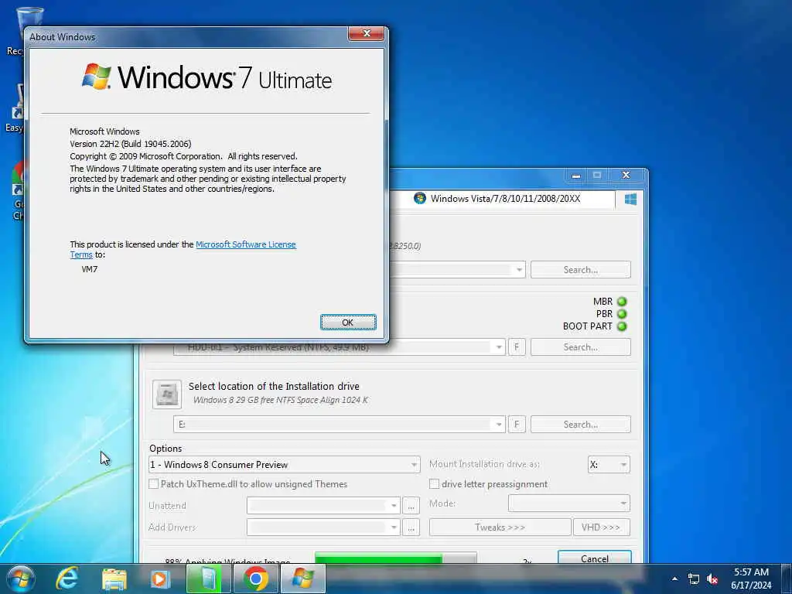Click the Windows 7 Ultimate logo in dialog

pyautogui.click(x=207, y=77)
